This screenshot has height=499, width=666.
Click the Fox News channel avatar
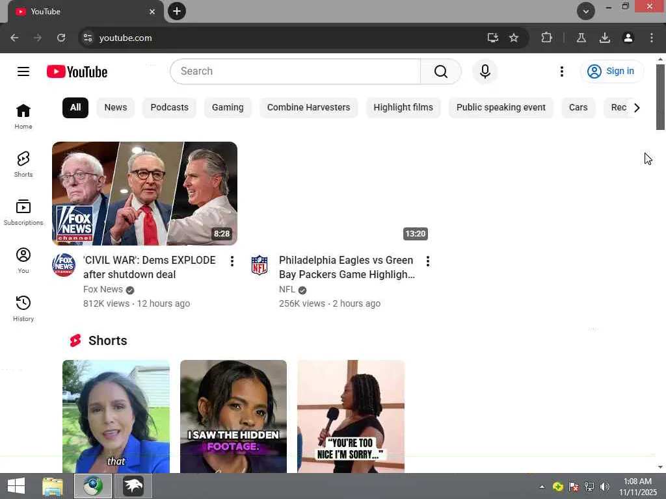coord(64,265)
